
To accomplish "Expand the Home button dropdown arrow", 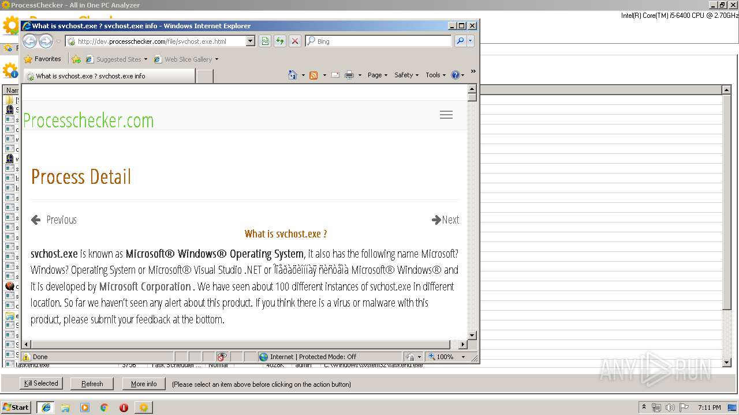I will [303, 75].
